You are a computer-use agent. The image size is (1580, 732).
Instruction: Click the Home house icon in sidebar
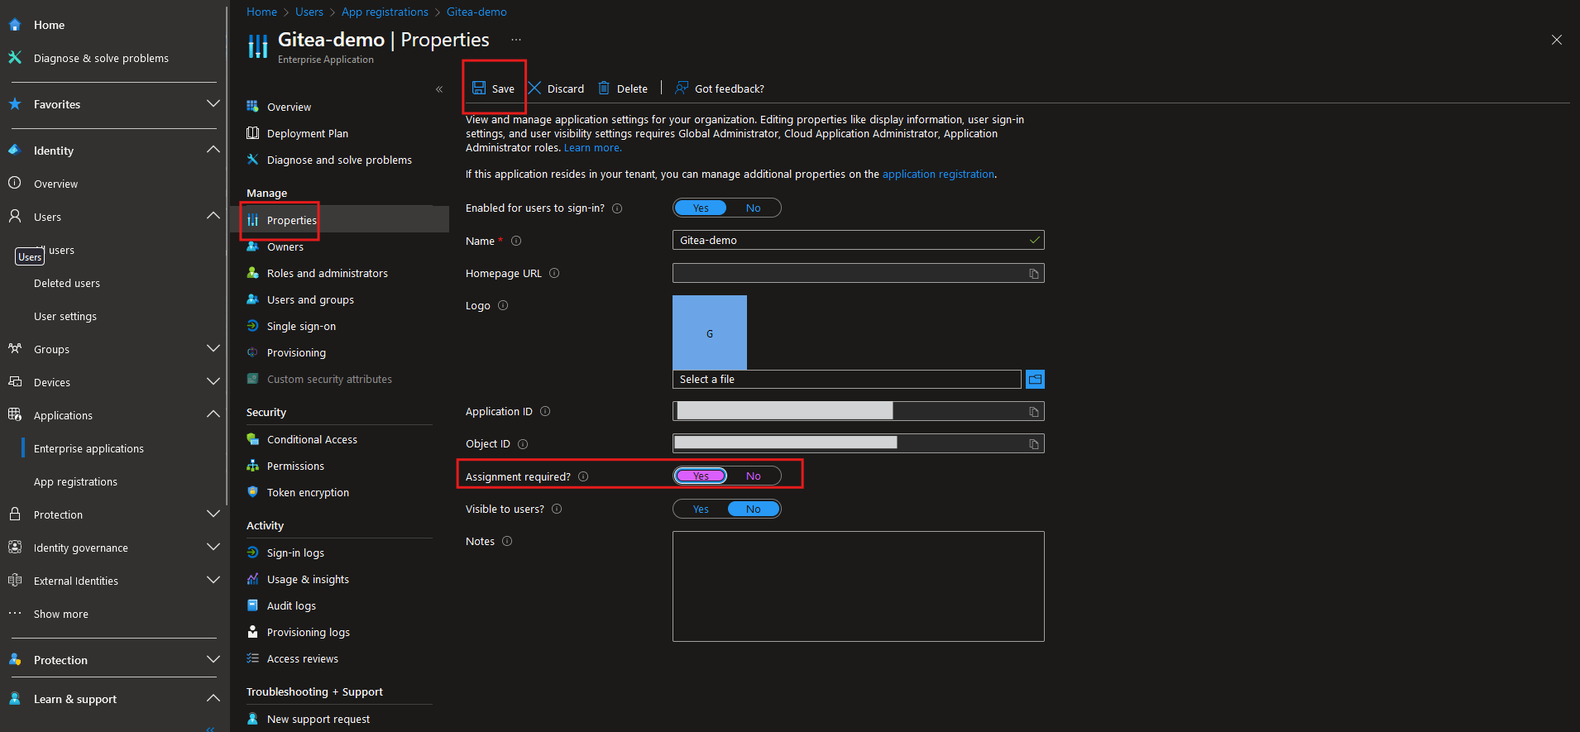coord(15,25)
